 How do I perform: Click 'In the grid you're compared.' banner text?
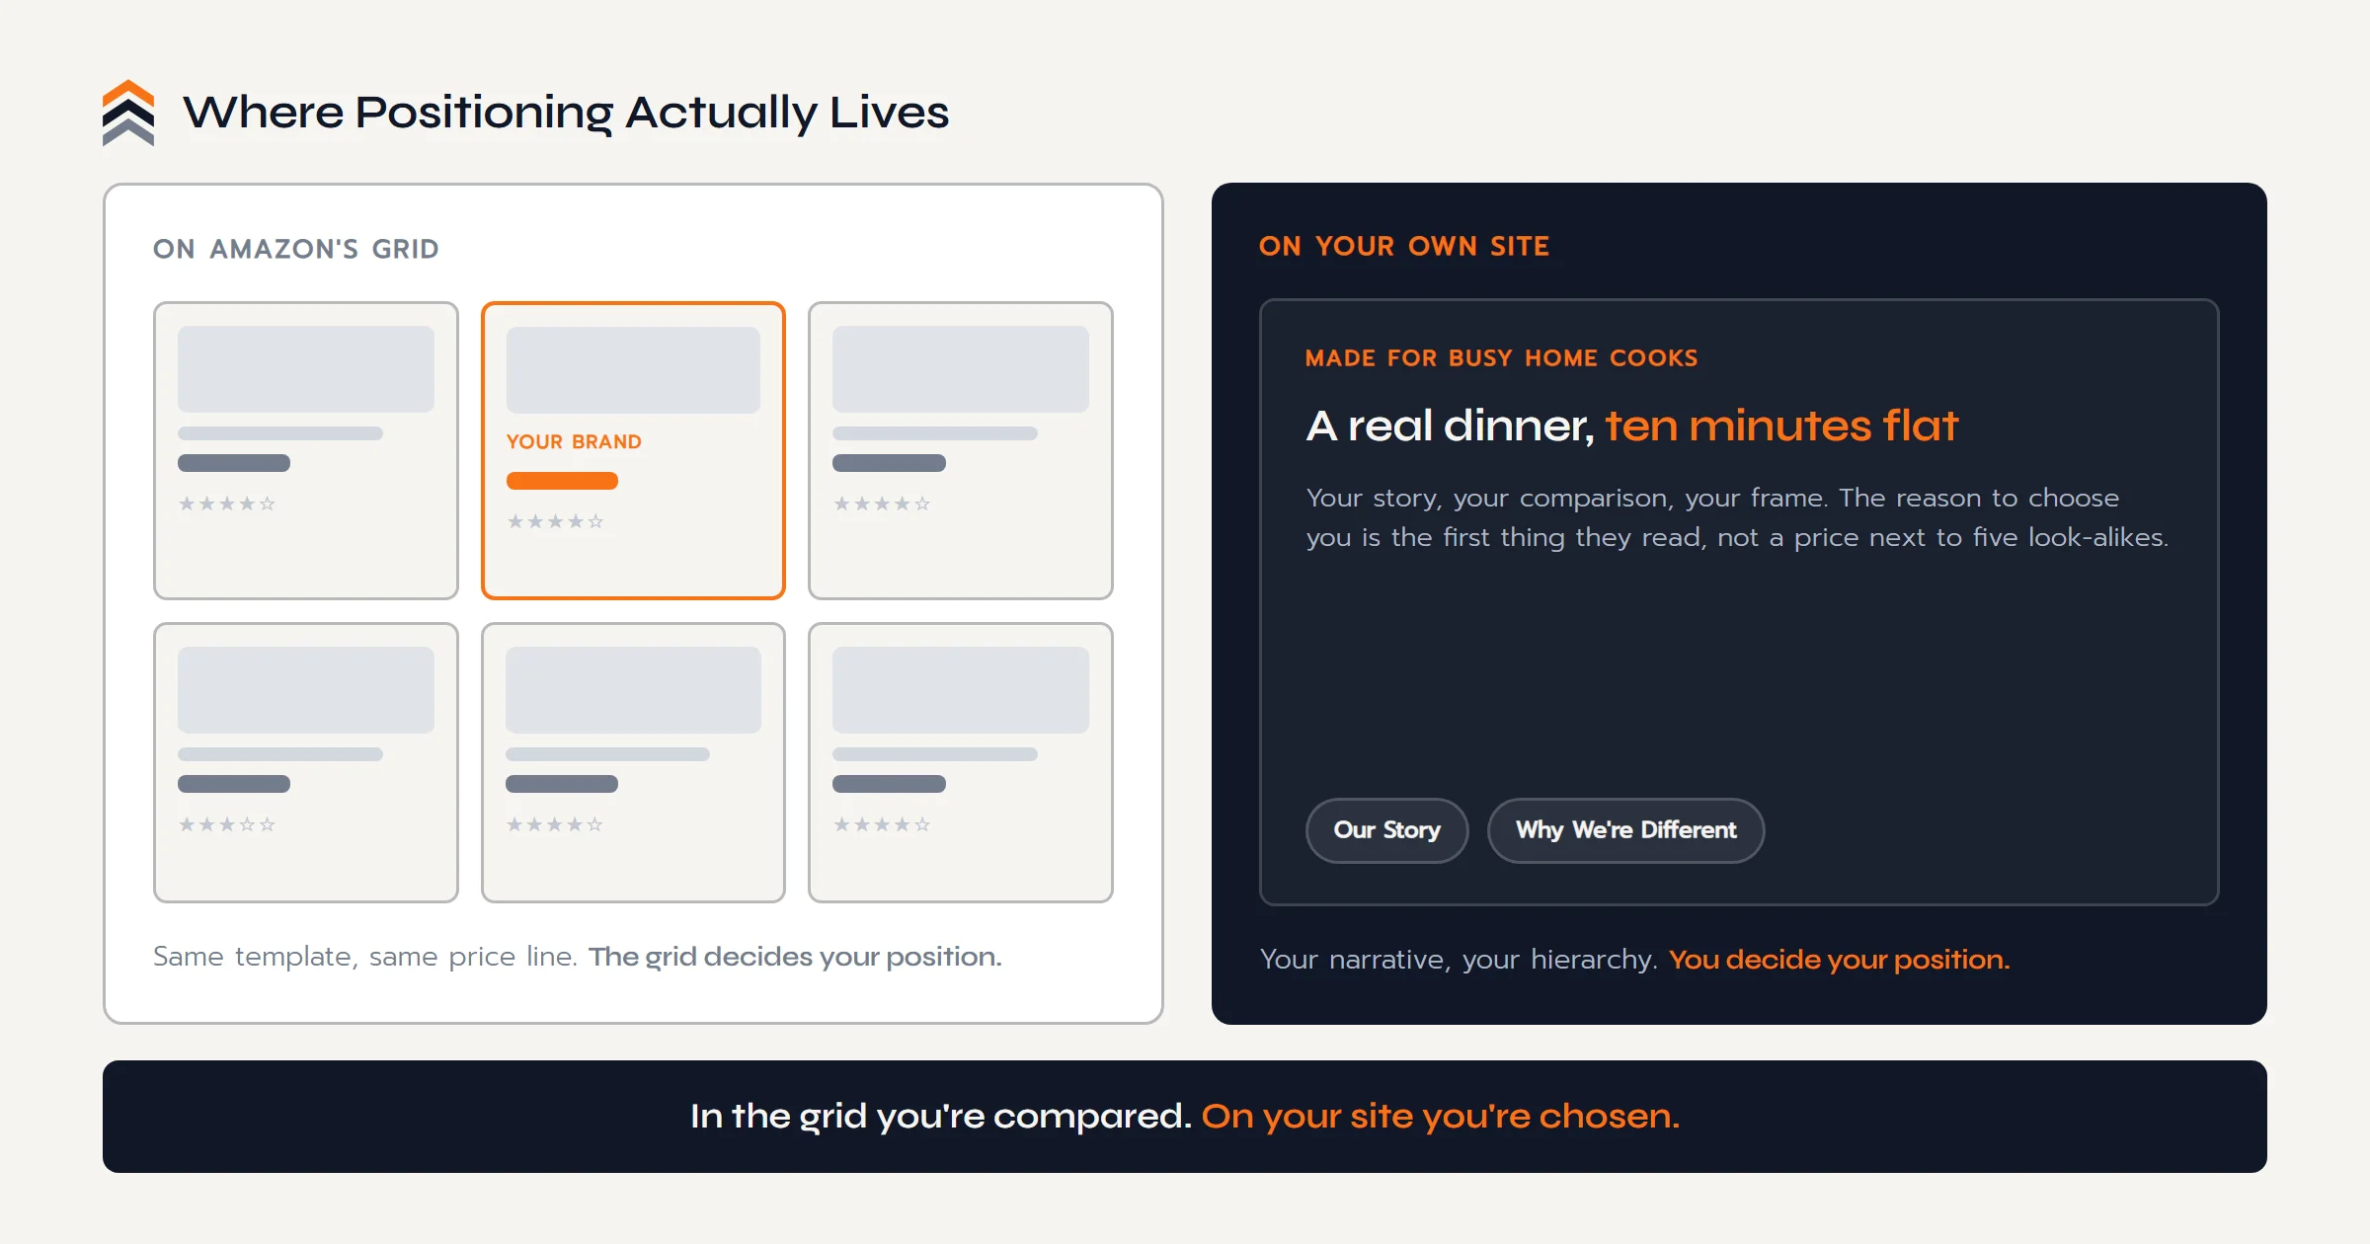click(x=941, y=1117)
